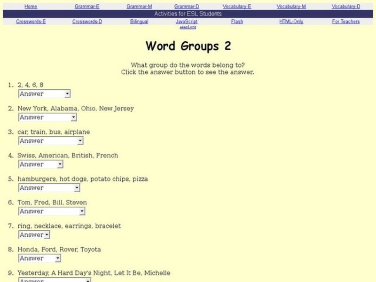Open the Answer dropdown under Honda, Ford, Rover

click(x=39, y=258)
